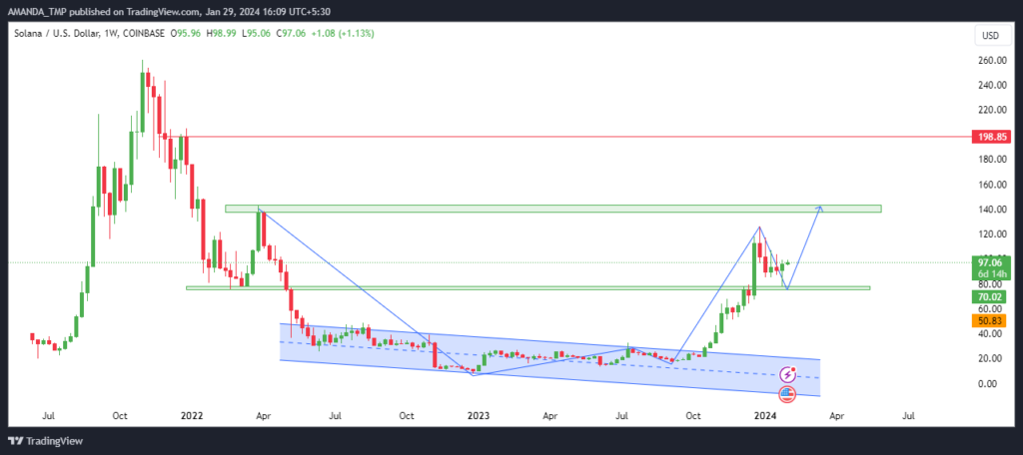Select the upper green resistance zone rectangle

[553, 209]
